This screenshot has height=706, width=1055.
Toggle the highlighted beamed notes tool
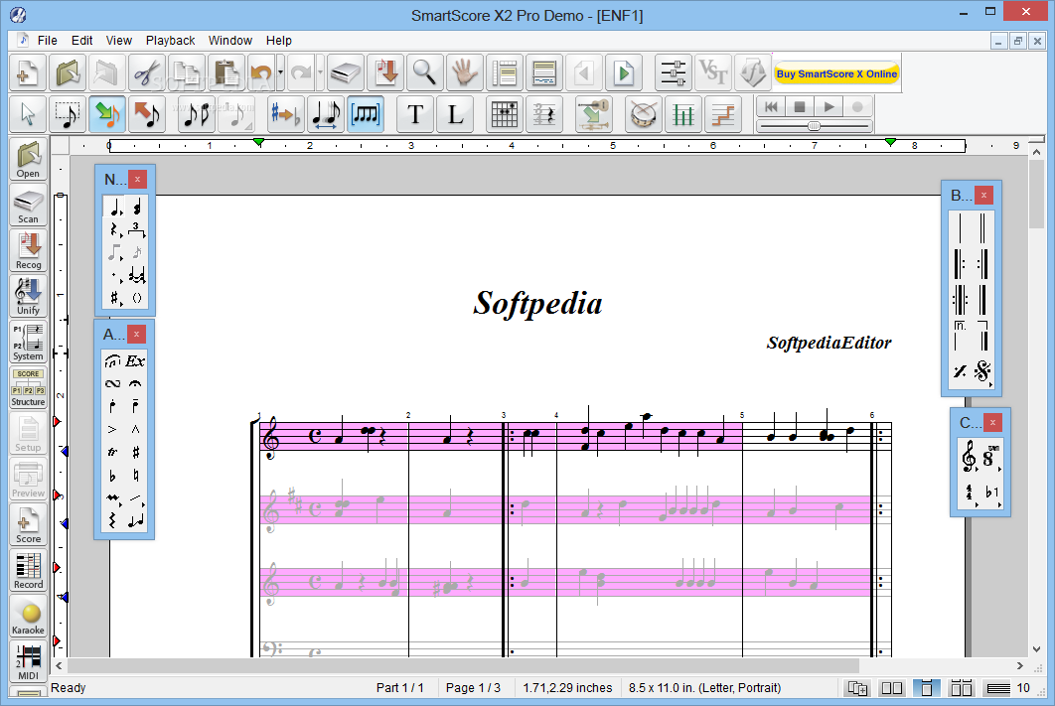pos(366,114)
